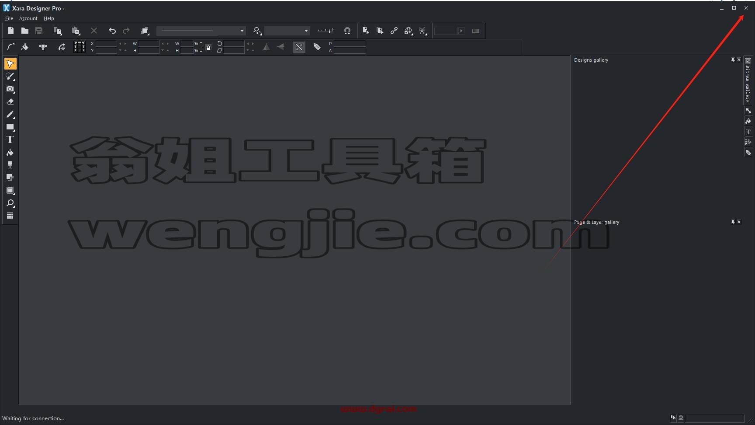Select the Photo enhance tool
Viewport: 755px width, 425px height.
point(10,77)
